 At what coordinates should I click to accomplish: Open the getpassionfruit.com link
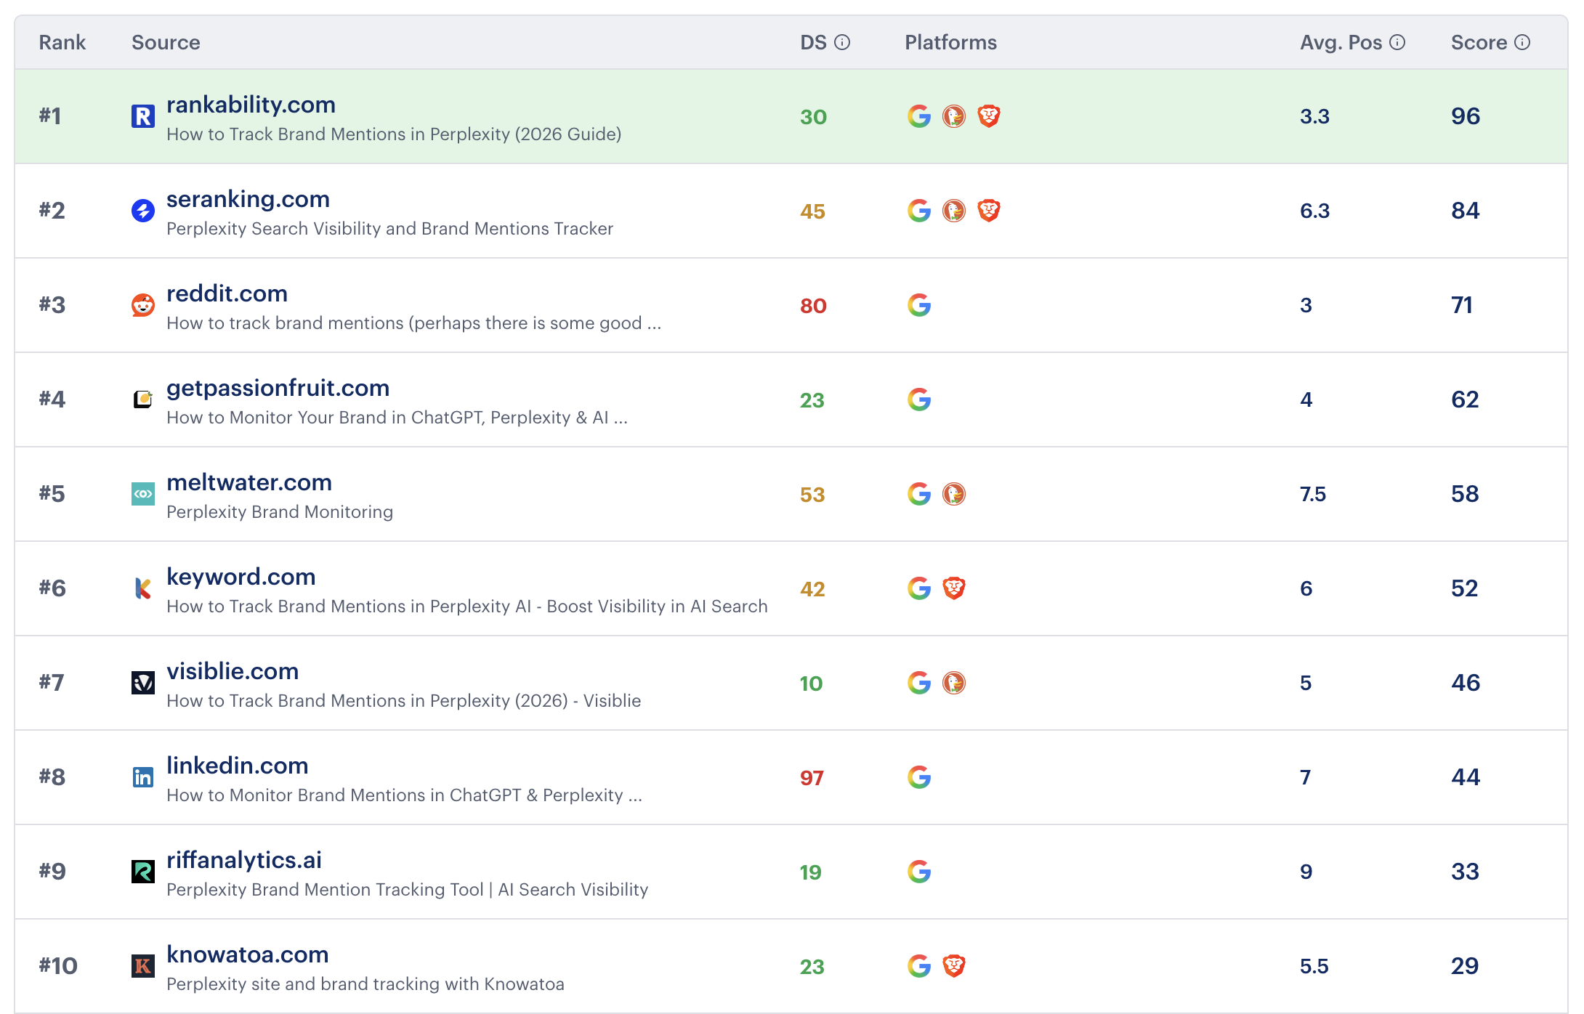(278, 388)
